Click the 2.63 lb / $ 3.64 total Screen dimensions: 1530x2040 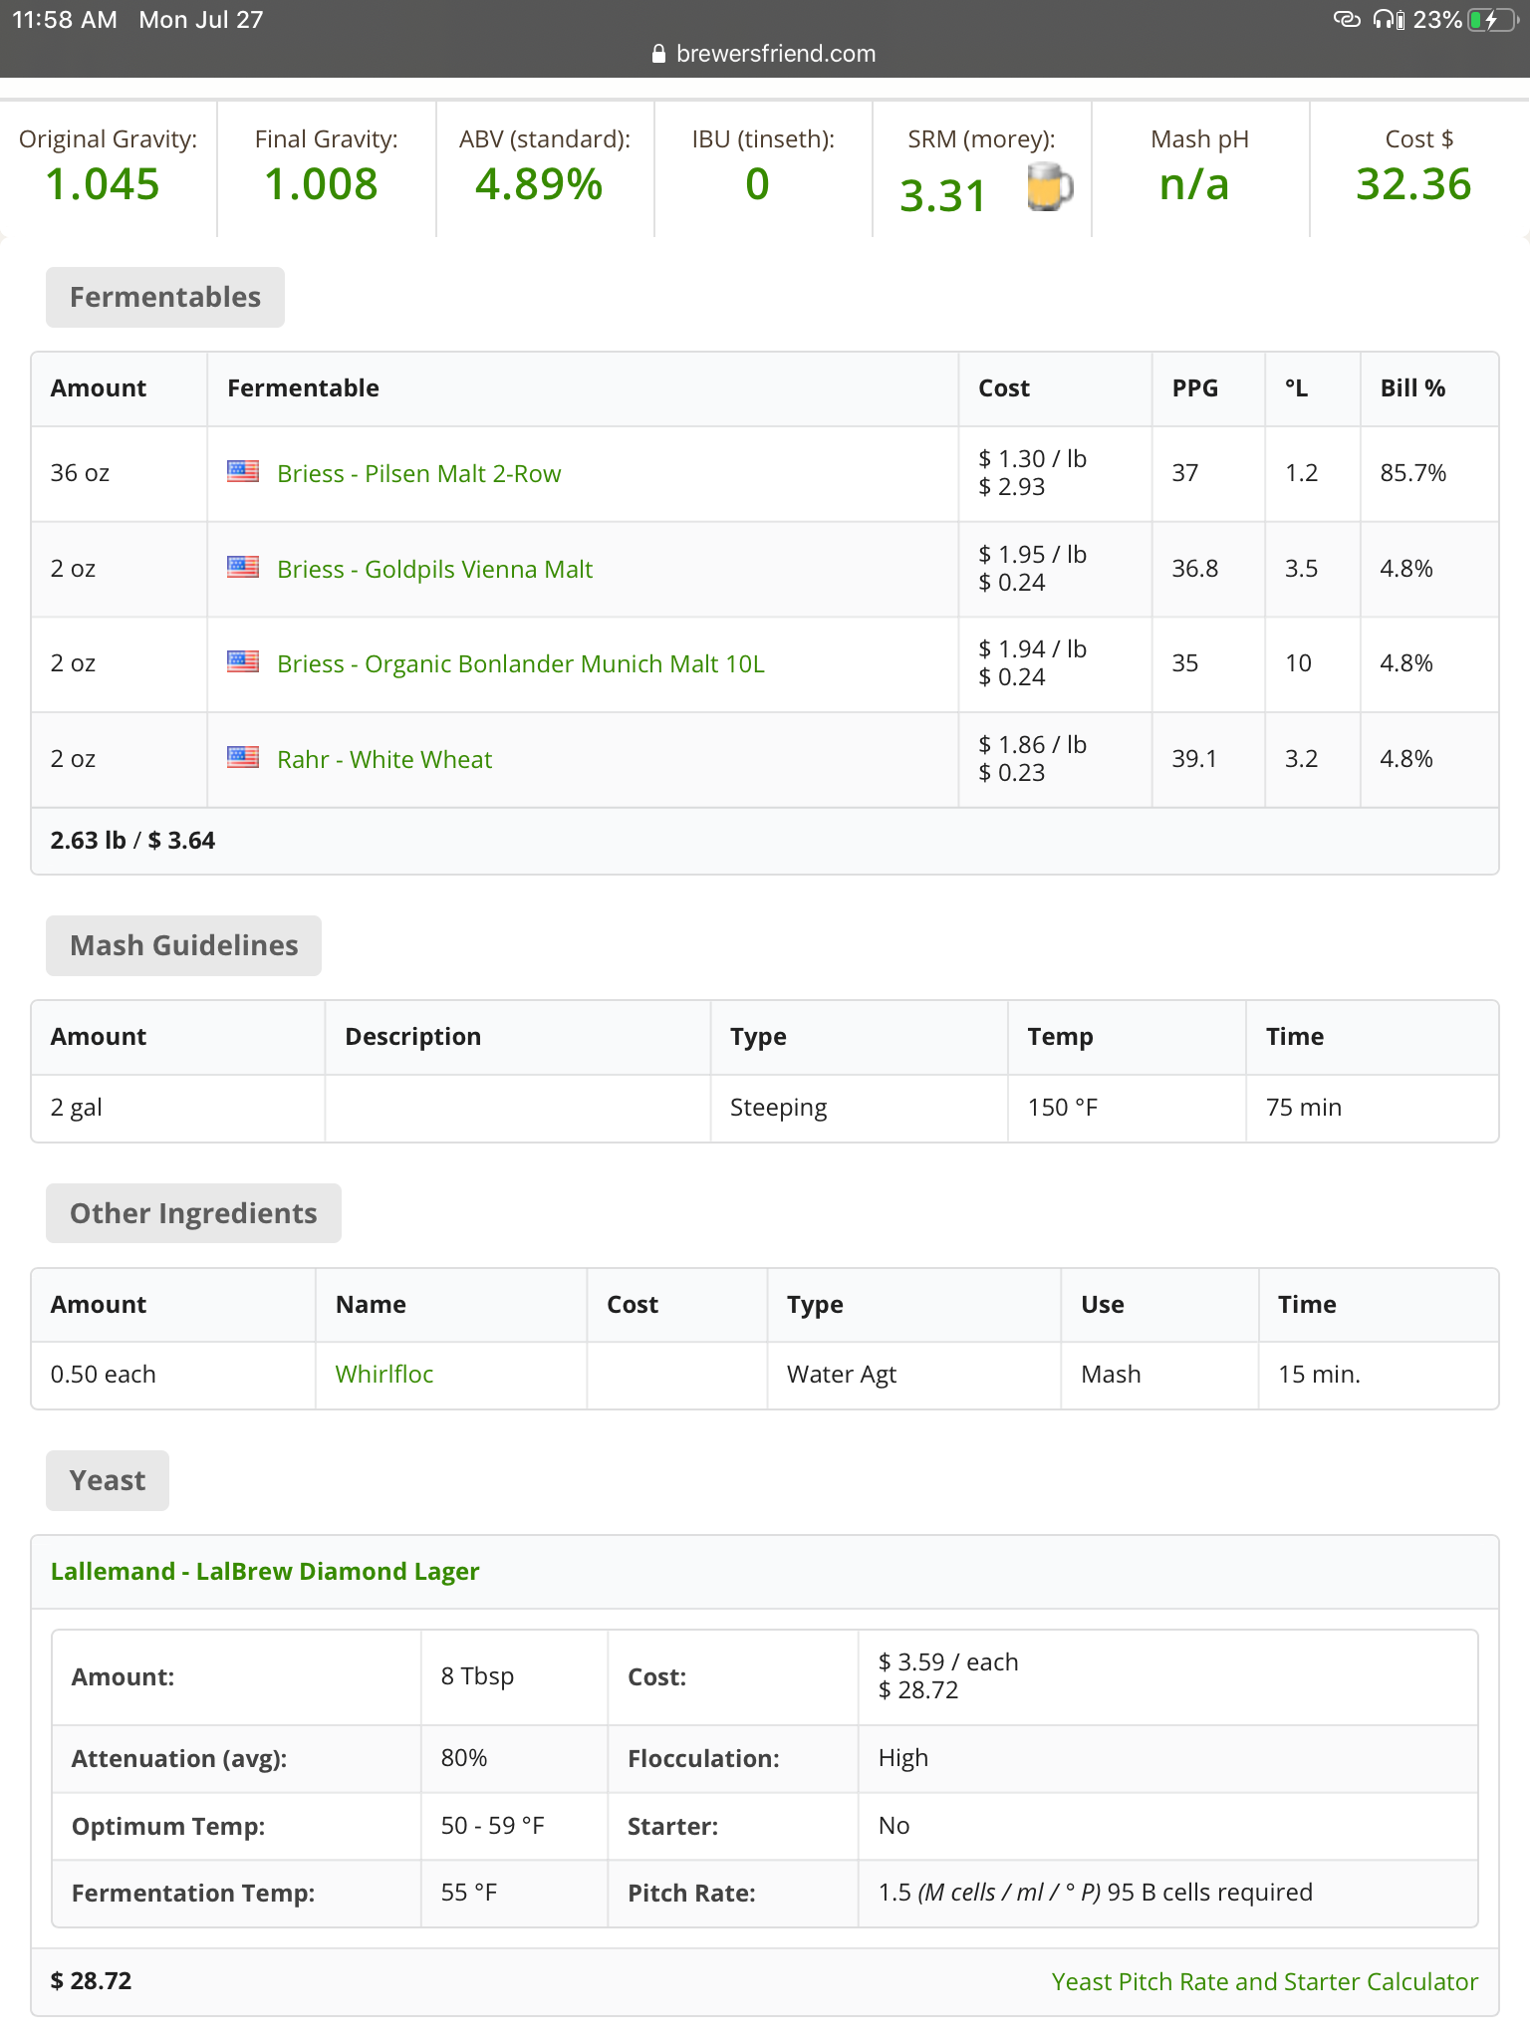pyautogui.click(x=132, y=840)
